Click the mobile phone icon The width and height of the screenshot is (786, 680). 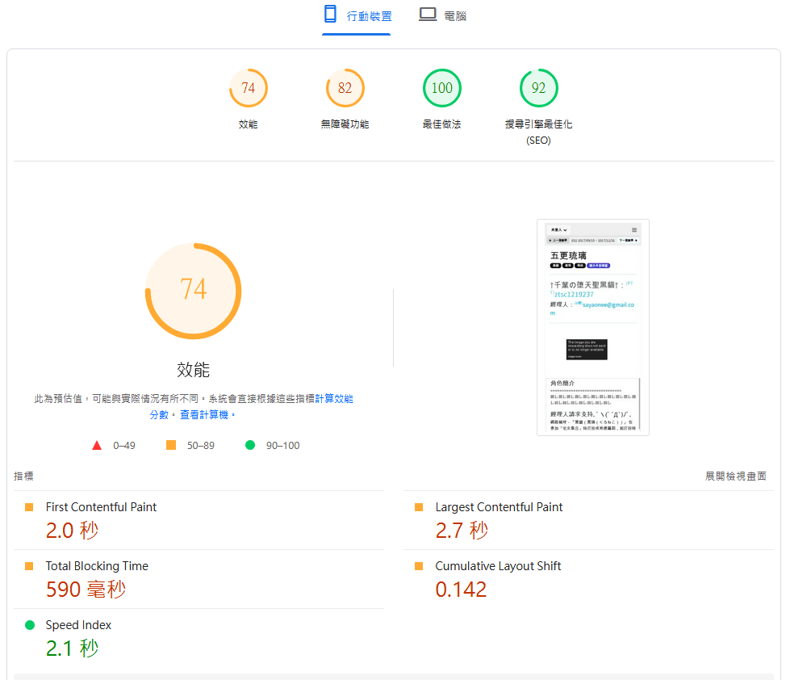coord(329,15)
